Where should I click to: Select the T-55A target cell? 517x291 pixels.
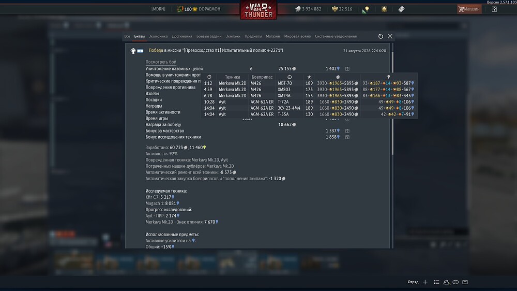283,114
